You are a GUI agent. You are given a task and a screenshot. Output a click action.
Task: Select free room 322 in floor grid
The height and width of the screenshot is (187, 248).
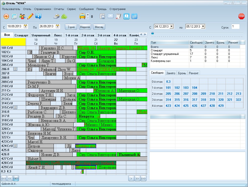(x=238, y=100)
